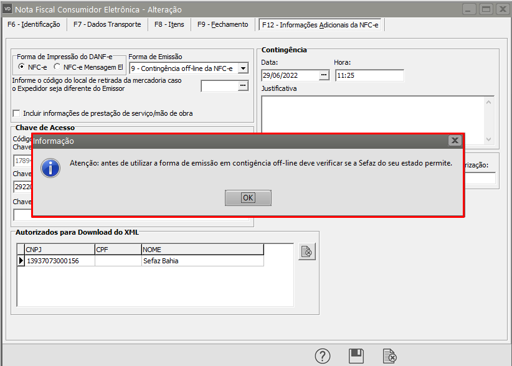Expand the Forma de Emissão dropdown

tap(244, 68)
